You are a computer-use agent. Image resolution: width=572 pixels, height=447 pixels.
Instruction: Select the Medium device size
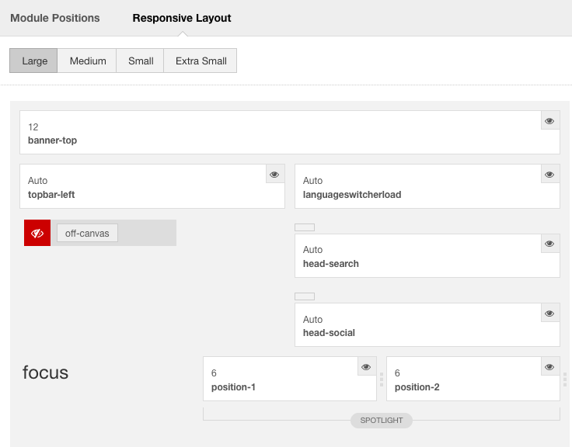coord(87,61)
